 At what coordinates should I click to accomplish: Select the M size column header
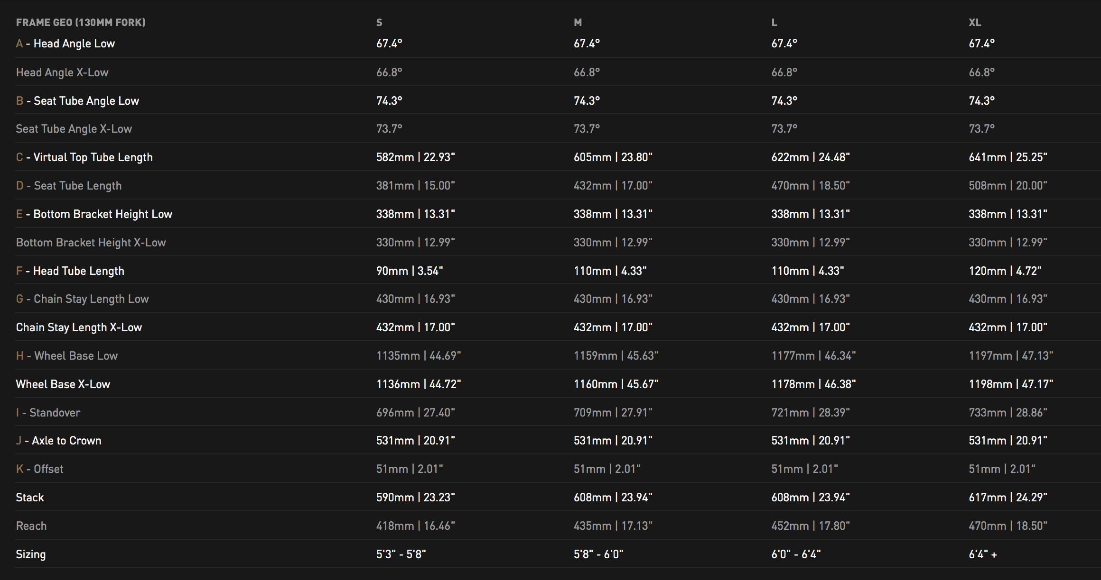click(x=578, y=23)
